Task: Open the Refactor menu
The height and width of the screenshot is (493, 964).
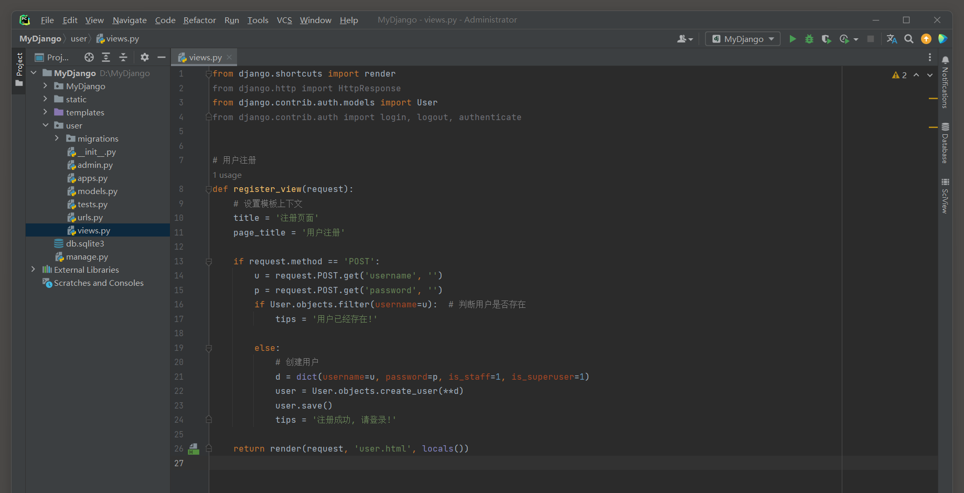Action: (x=199, y=20)
